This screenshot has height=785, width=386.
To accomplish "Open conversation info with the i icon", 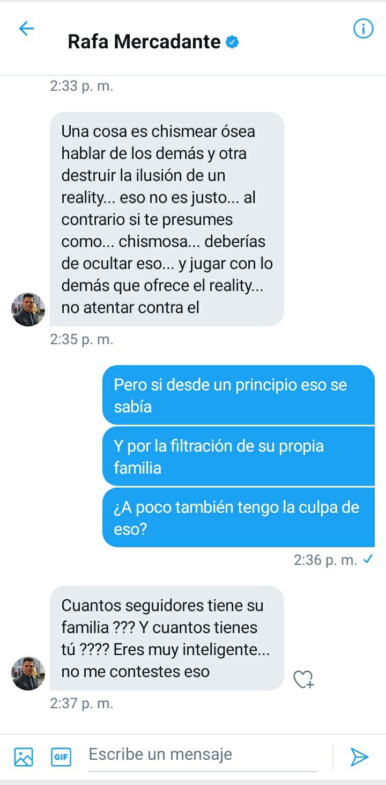I will pos(363,28).
